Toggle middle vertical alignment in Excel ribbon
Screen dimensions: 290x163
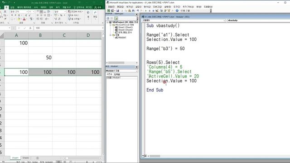click(x=41, y=11)
